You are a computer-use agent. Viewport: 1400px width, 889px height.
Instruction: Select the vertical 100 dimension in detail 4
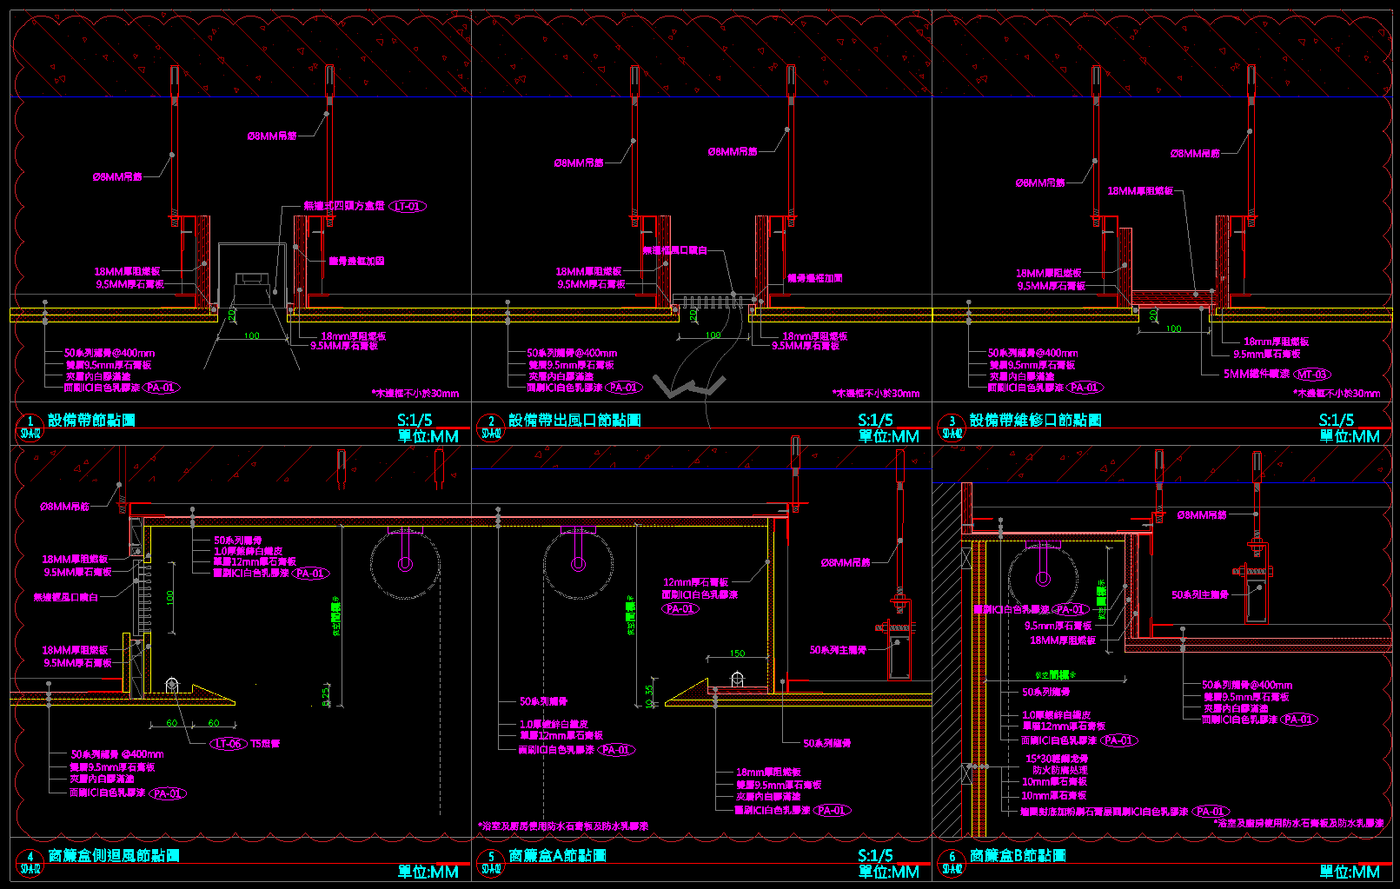170,598
